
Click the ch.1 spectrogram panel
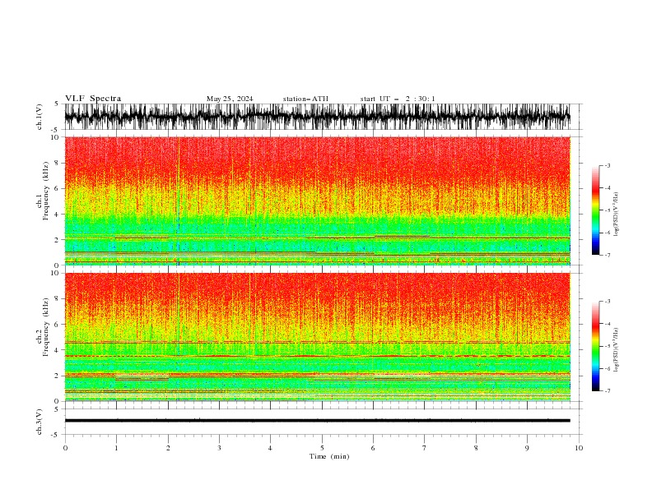coord(317,201)
